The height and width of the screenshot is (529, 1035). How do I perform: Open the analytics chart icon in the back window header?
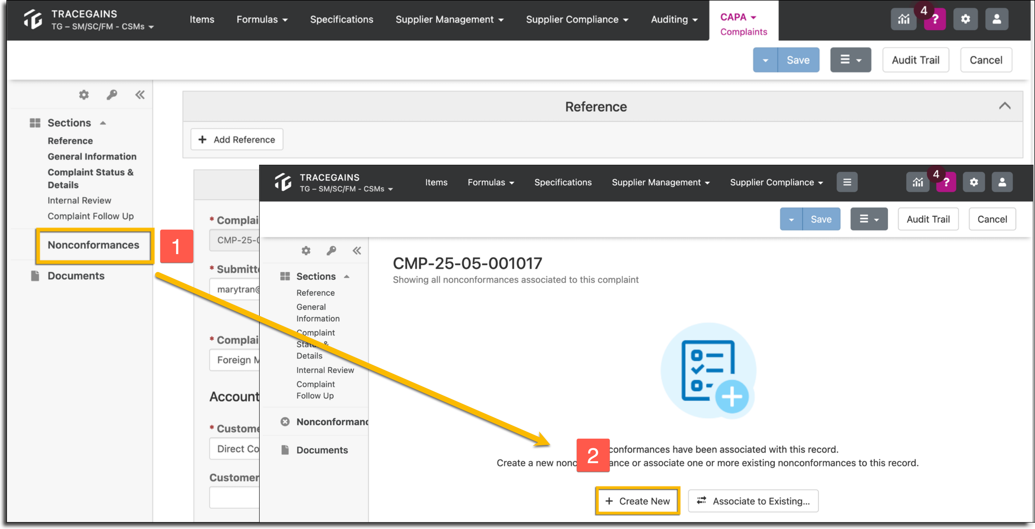903,19
